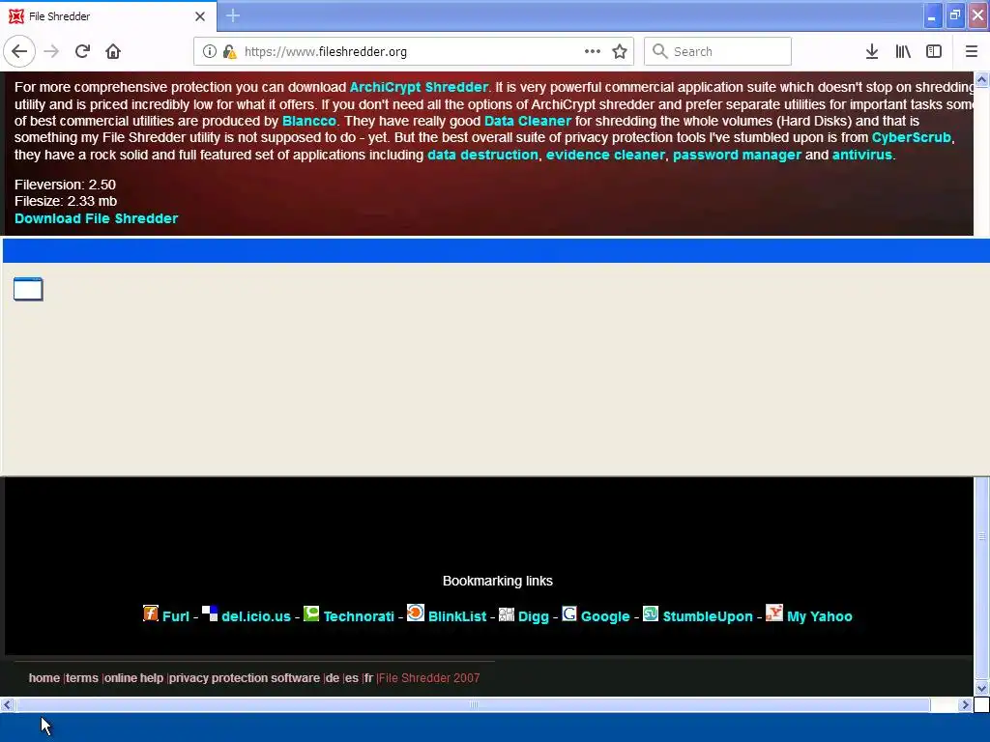This screenshot has width=990, height=742.
Task: Open the Blancco link
Action: coord(308,121)
